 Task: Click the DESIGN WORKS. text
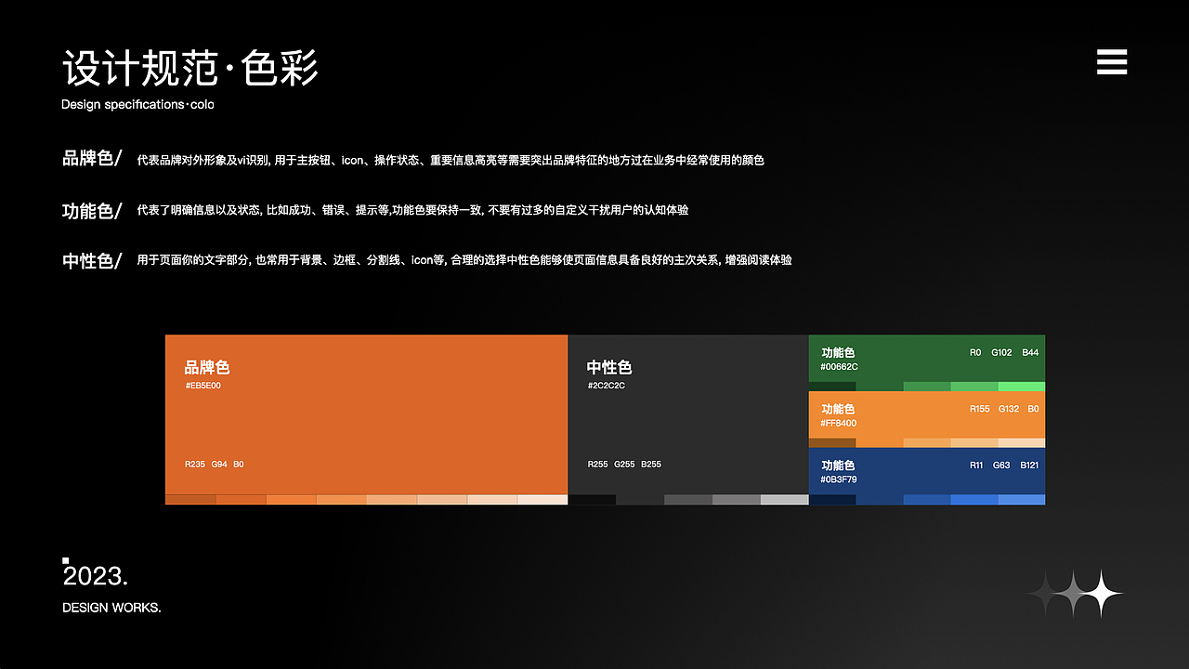click(x=111, y=607)
